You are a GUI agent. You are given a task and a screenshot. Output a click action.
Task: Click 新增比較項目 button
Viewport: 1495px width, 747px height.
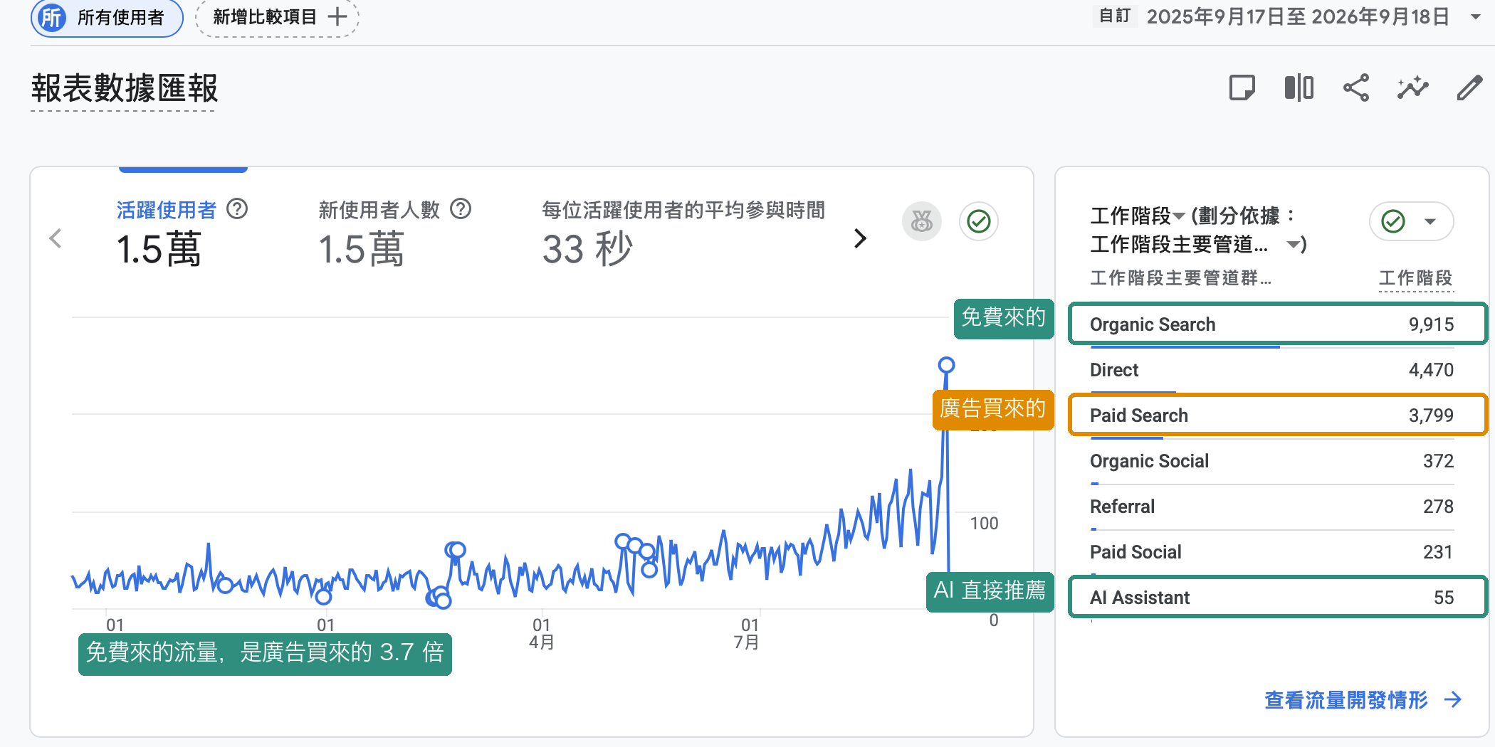(x=277, y=17)
